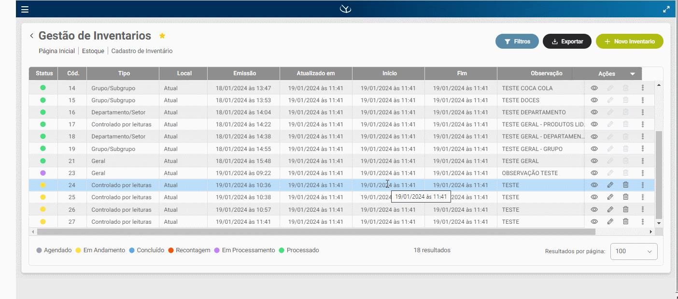Click the fullscreen expand icon
678x299 pixels.
tap(666, 9)
